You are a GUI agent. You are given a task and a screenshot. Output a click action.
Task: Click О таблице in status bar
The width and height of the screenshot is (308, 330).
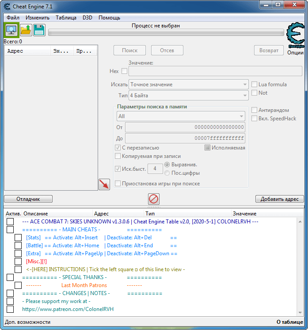click(x=290, y=322)
